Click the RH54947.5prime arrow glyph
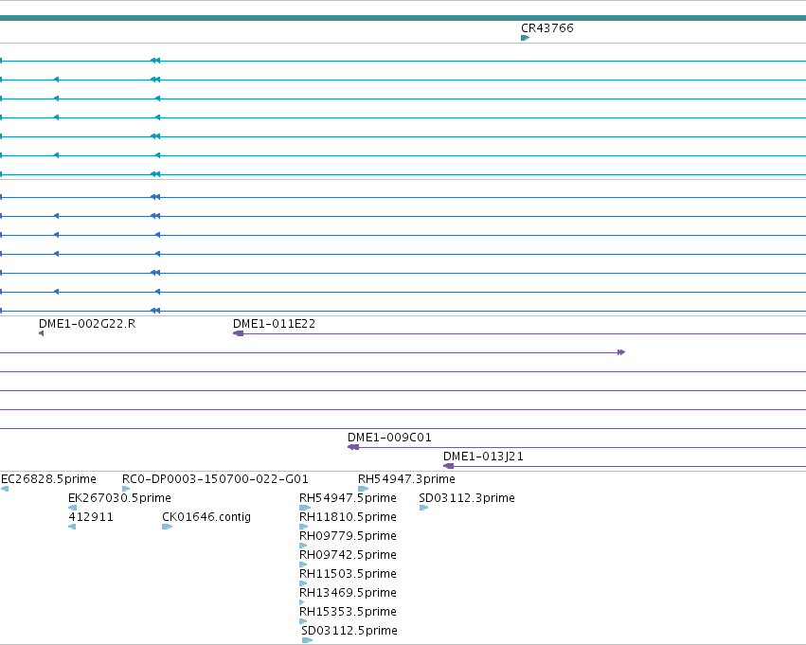The height and width of the screenshot is (645, 806). 305,508
